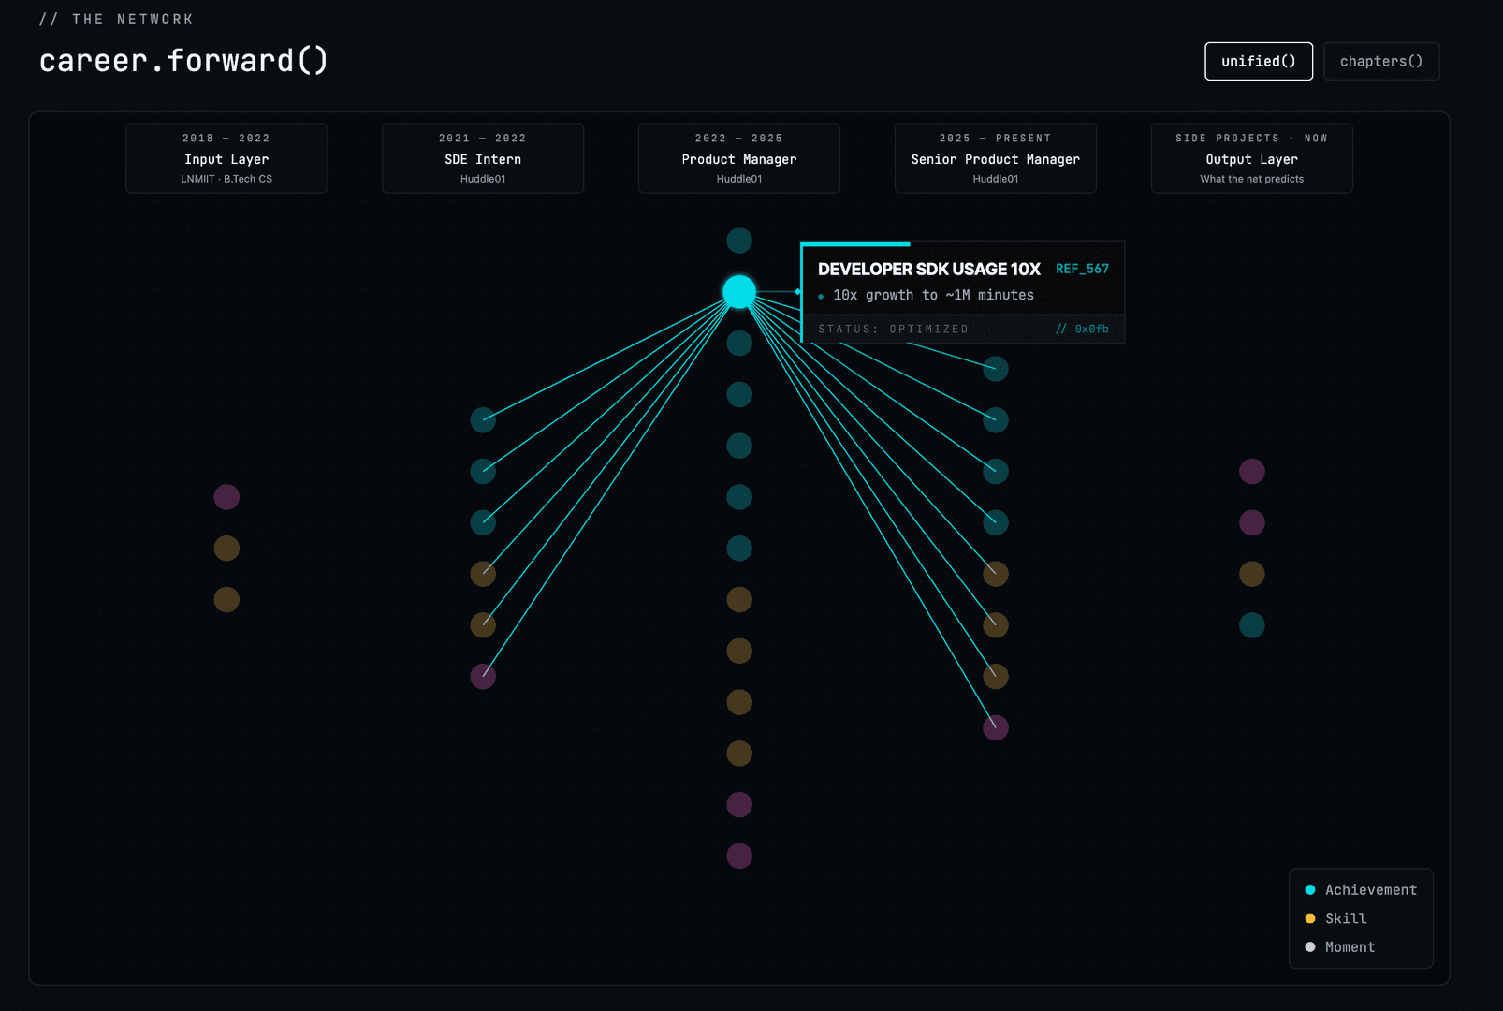1503x1011 pixels.
Task: Click the Product Manager 2022–2025 card
Action: [739, 158]
